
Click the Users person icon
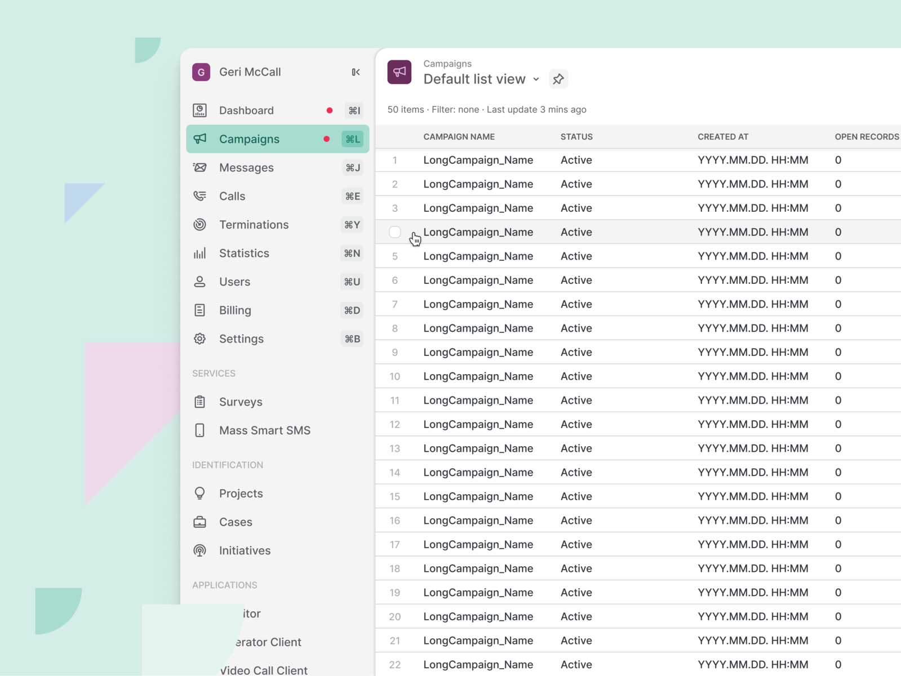click(200, 282)
